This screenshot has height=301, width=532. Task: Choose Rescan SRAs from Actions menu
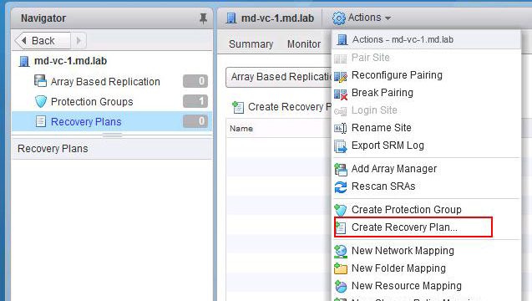[383, 186]
